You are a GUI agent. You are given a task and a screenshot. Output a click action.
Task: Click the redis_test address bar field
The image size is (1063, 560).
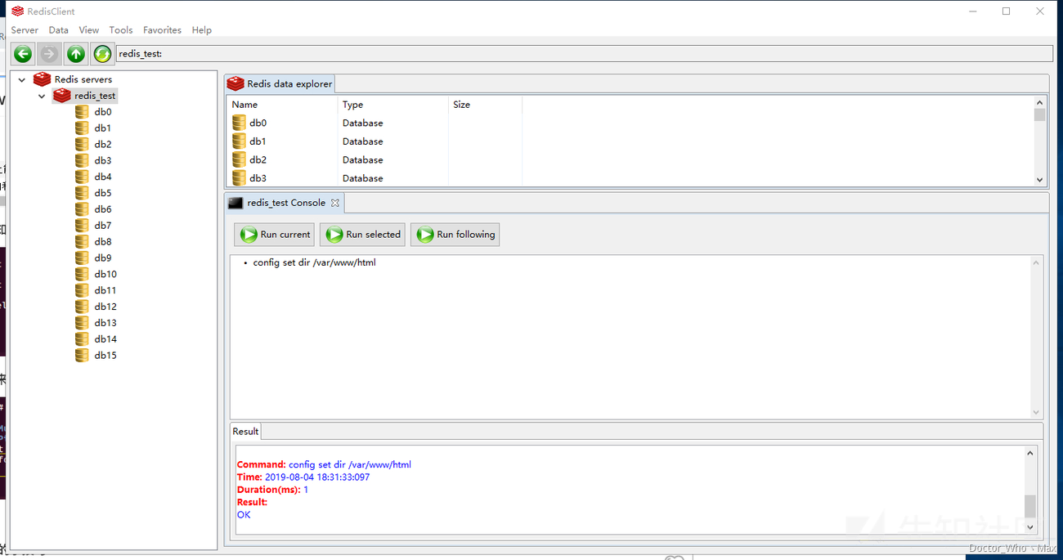tap(584, 54)
